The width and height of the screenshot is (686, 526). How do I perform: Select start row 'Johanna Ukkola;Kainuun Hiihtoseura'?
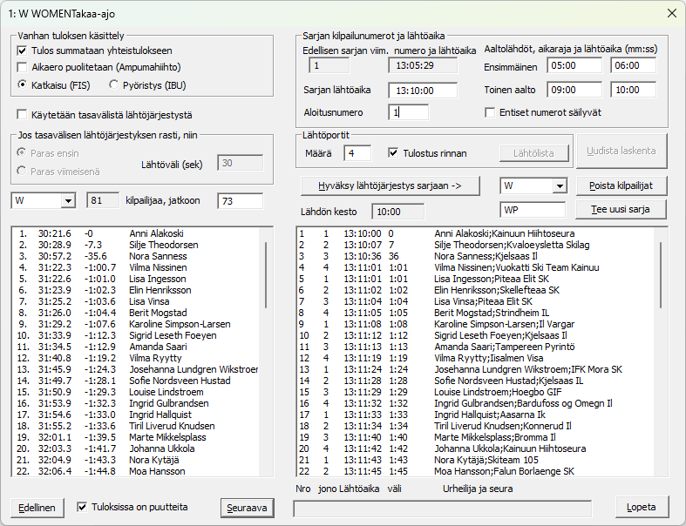(x=476, y=449)
